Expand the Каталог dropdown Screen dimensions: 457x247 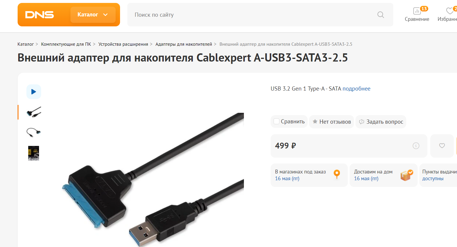pos(93,15)
